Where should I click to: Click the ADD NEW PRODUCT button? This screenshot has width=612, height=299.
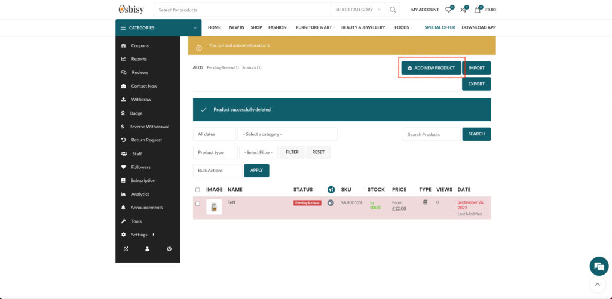click(432, 68)
